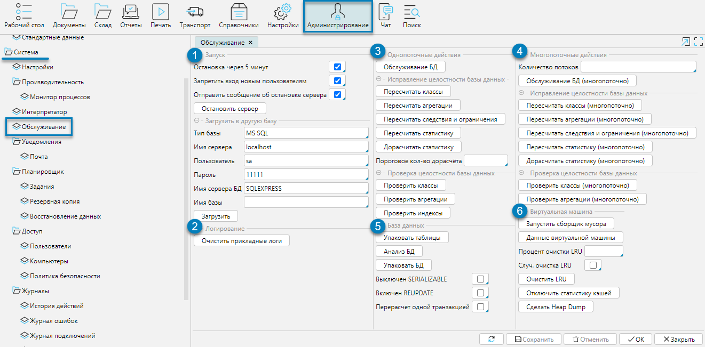Image resolution: width=705 pixels, height=347 pixels.
Task: Enable the Выключен SERIALIZABLE checkbox
Action: (480, 279)
